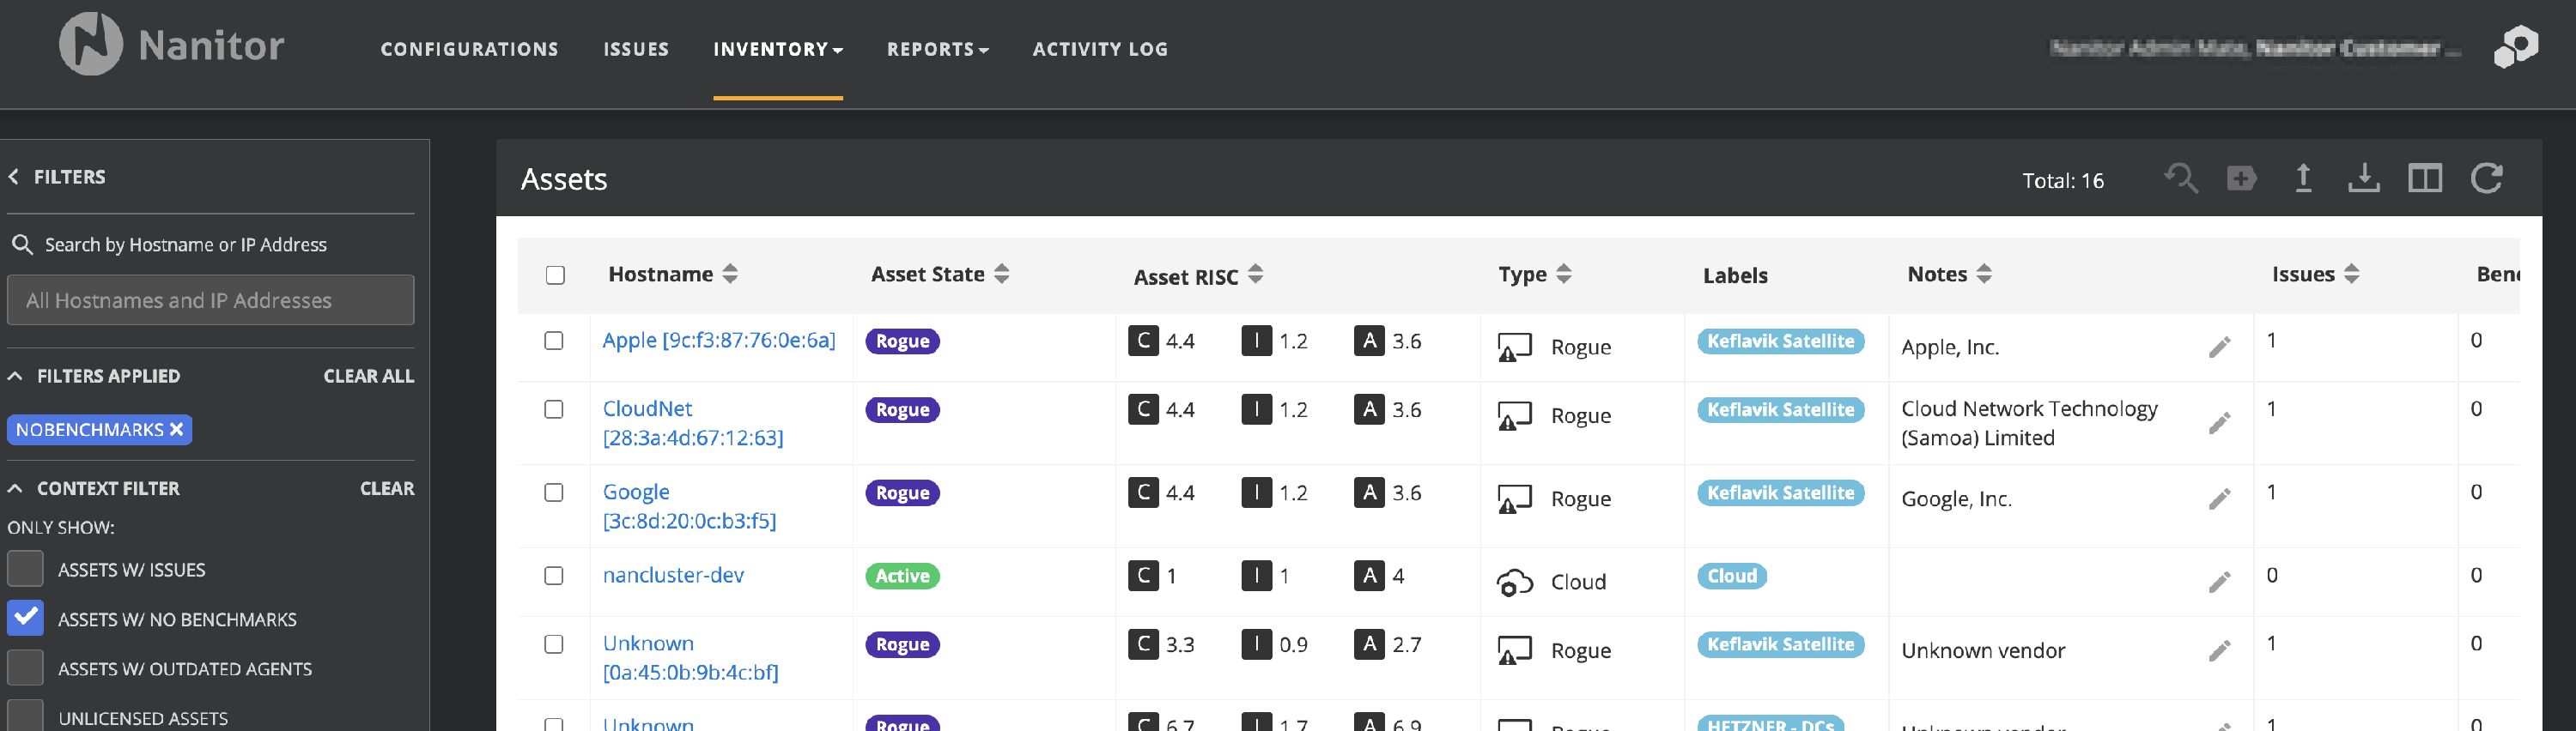
Task: Click the refresh assets icon
Action: (x=2486, y=178)
